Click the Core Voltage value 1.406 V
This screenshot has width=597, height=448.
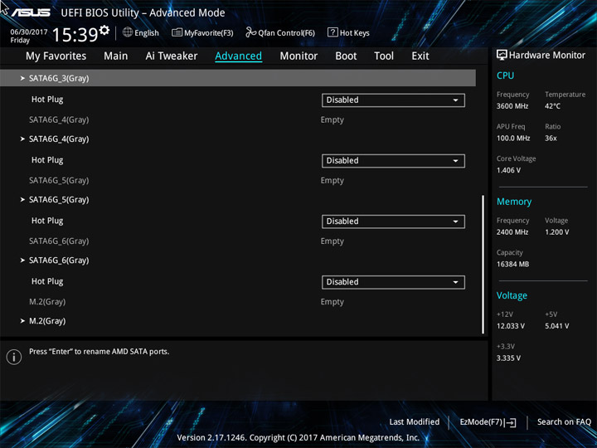tap(508, 170)
